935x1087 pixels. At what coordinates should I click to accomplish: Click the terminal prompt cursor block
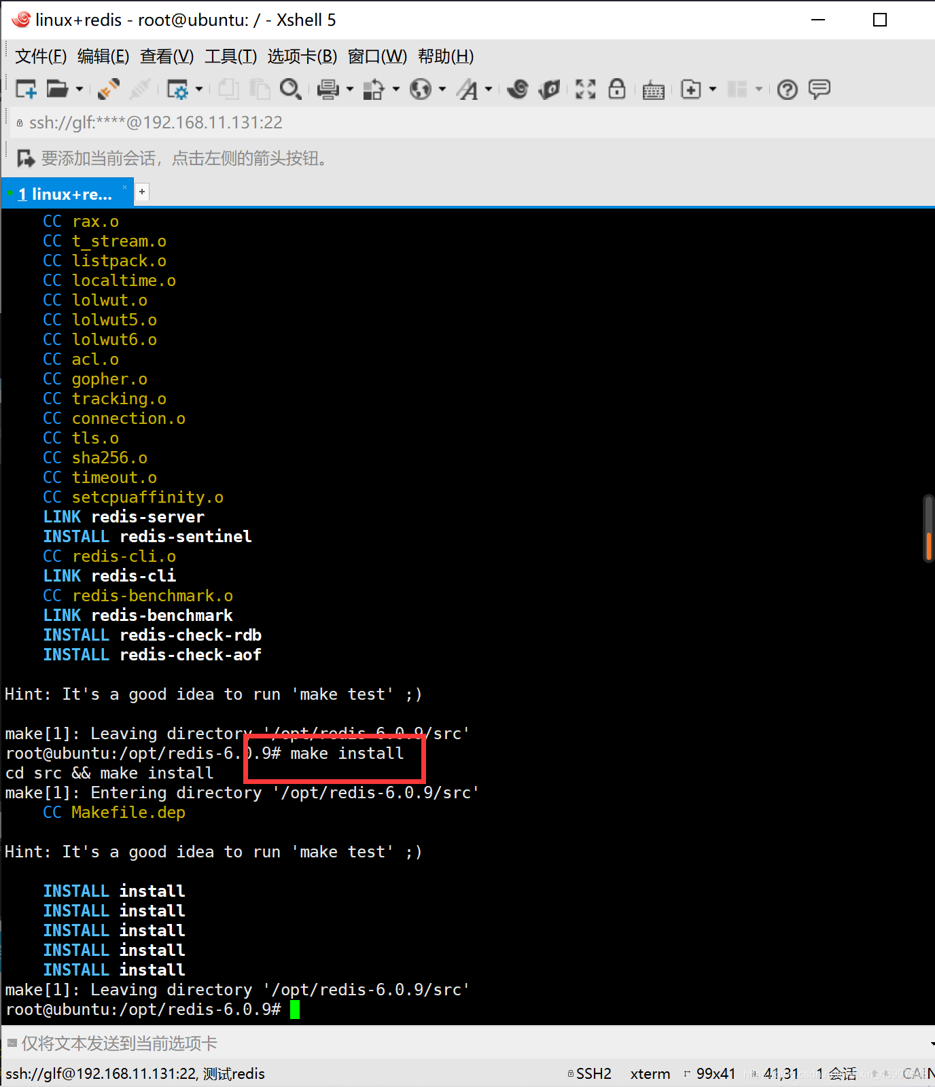point(295,1010)
